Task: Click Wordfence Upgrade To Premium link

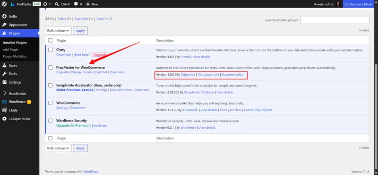Action: pyautogui.click(x=73, y=125)
